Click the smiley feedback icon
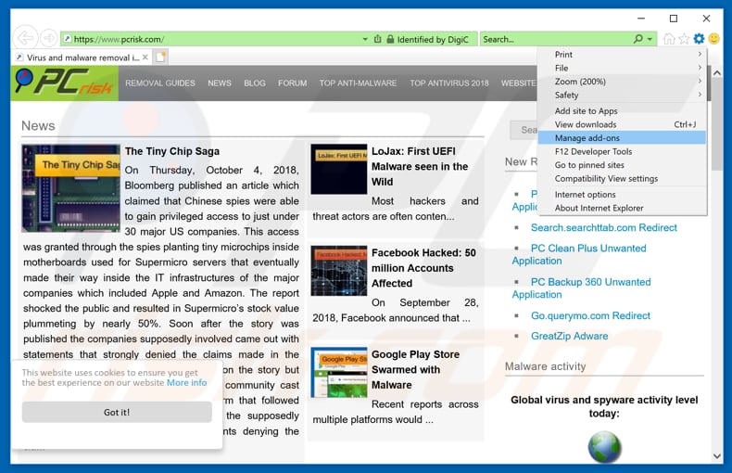 714,39
